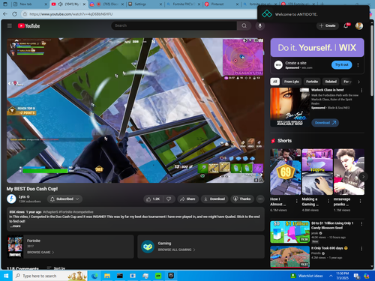Browse all gaming chevron link

[x=194, y=250]
